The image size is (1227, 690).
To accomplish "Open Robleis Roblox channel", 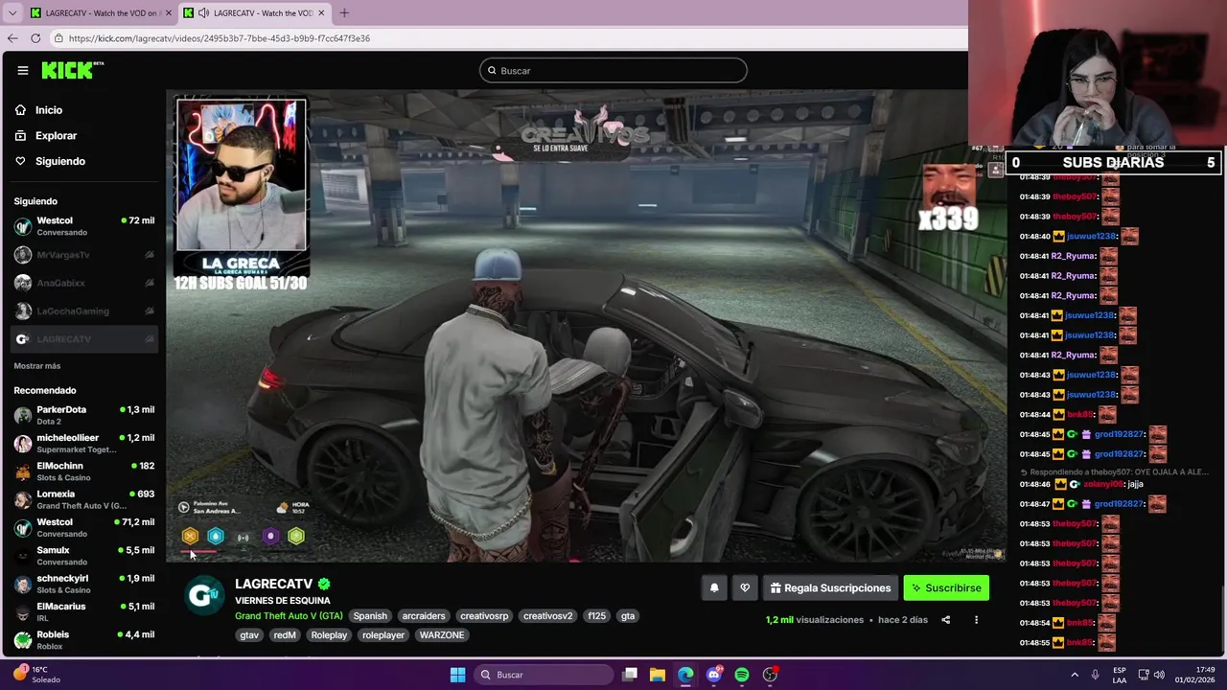I will click(x=83, y=639).
